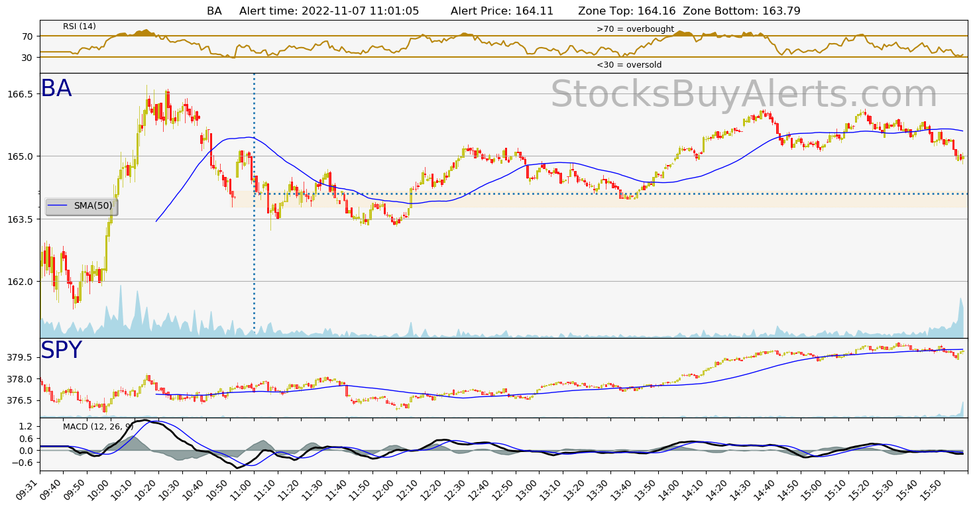Click the MACD 0.0 axis label

(x=27, y=451)
